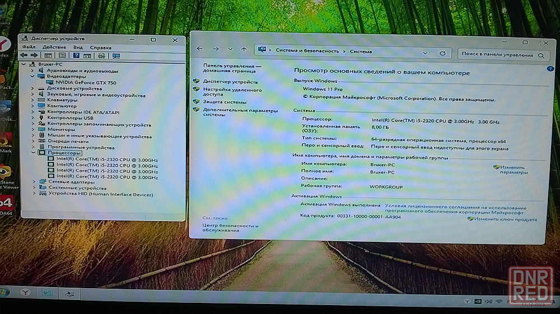560x314 pixels.
Task: Click Изменить ключ продукта link
Action: coord(505,219)
